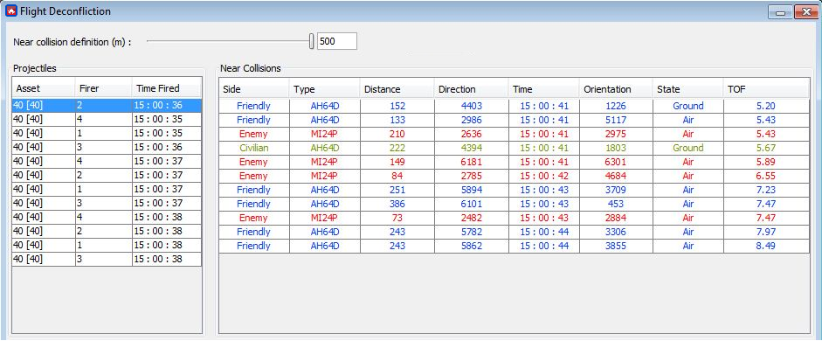Select projectile fired by firer 2 at 15:00:37
Viewport: 822px width, 341px height.
[107, 175]
